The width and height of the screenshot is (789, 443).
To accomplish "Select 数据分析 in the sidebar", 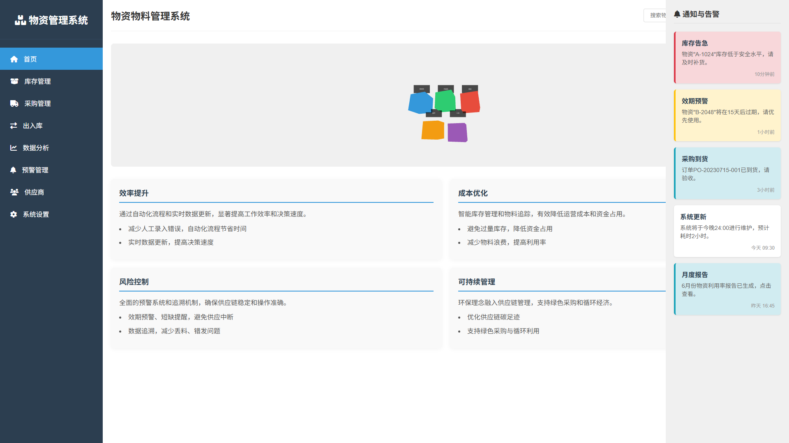I will [x=36, y=148].
